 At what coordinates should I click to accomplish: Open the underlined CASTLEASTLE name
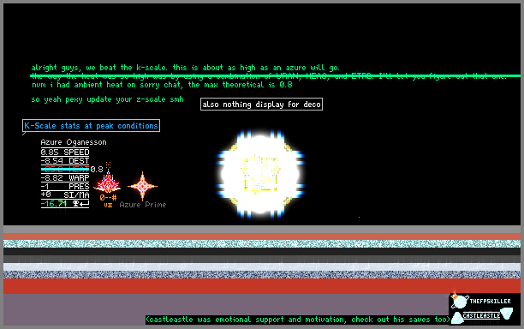(x=481, y=315)
